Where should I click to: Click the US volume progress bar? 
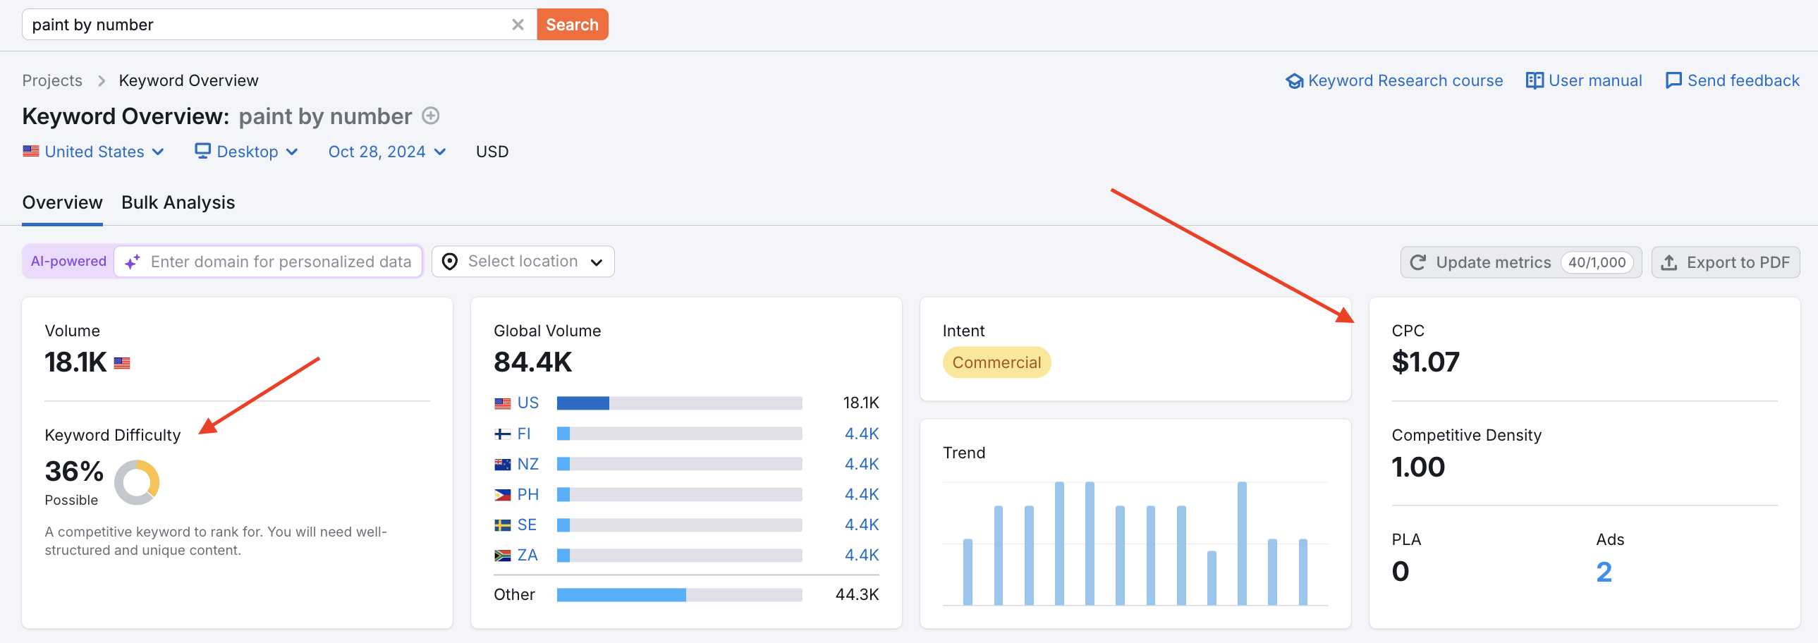point(679,403)
